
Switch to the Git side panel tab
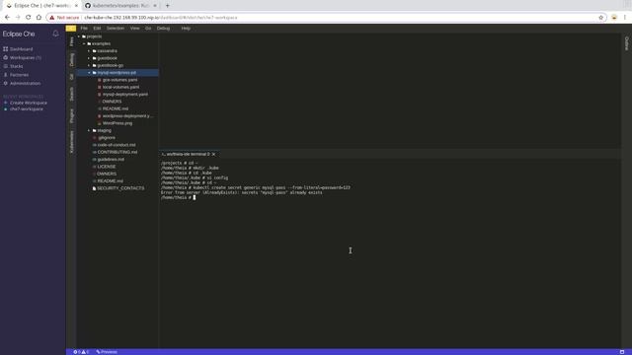71,77
